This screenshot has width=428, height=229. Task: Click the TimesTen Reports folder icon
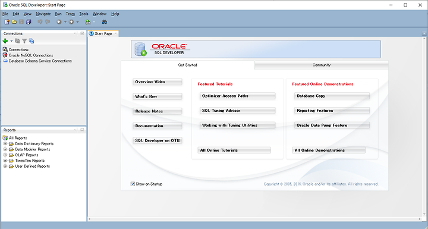[11, 161]
